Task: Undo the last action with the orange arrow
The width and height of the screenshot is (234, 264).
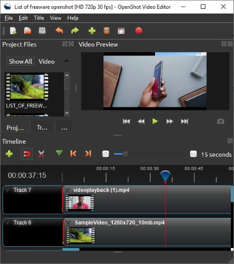Action: coord(59,31)
